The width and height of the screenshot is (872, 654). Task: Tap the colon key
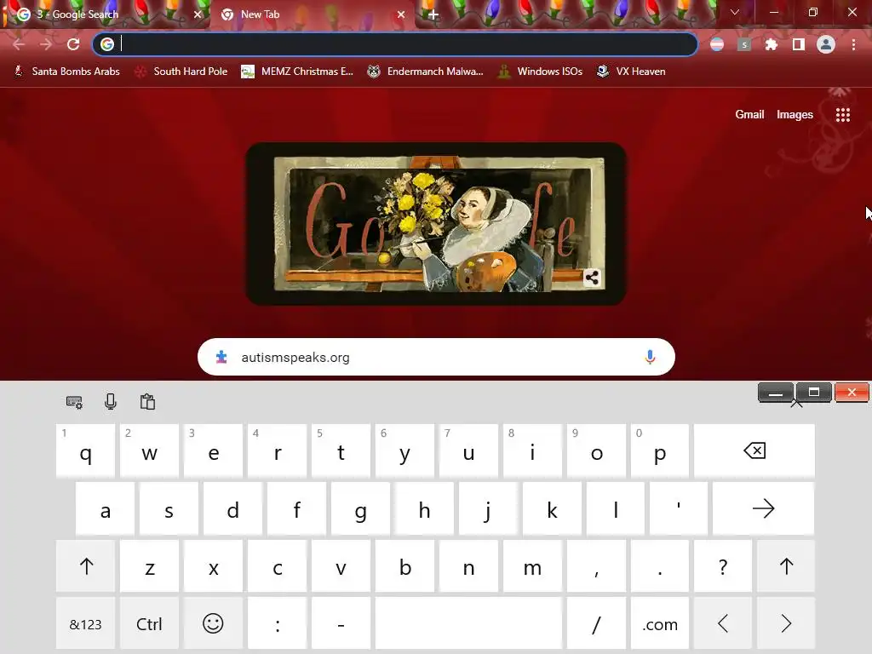(277, 623)
